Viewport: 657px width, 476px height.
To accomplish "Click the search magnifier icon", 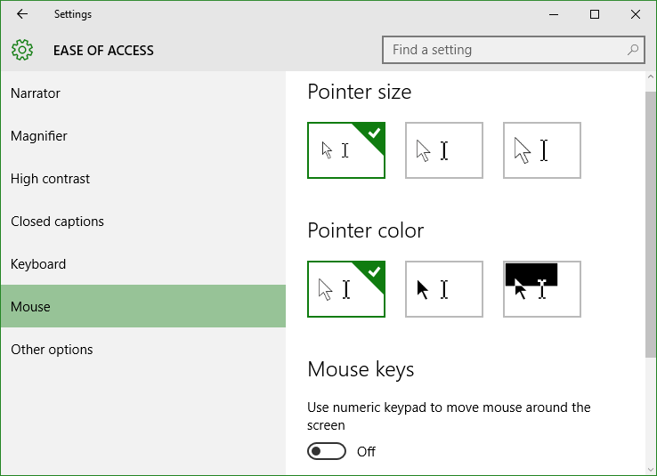I will 632,50.
